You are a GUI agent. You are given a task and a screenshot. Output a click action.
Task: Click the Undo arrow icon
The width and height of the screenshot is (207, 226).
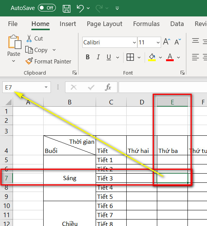click(80, 8)
